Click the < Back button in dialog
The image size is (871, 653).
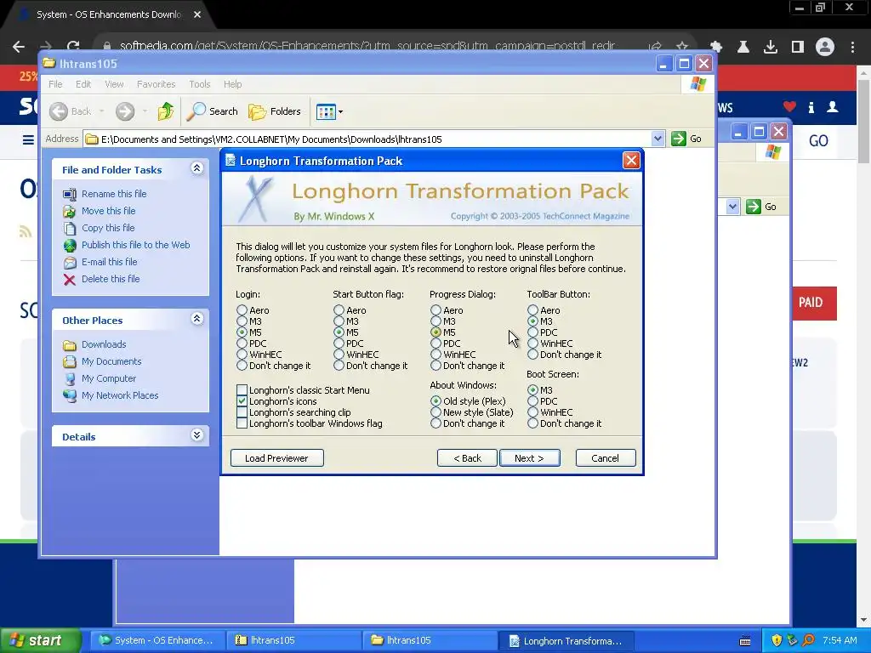[467, 458]
